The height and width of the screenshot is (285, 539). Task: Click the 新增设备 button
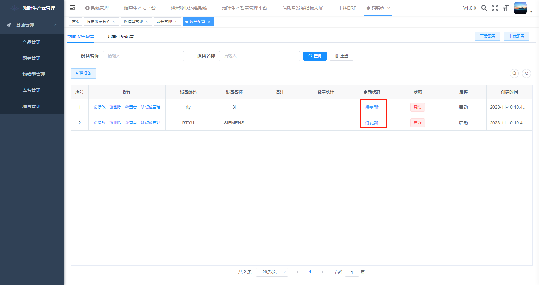tap(83, 73)
